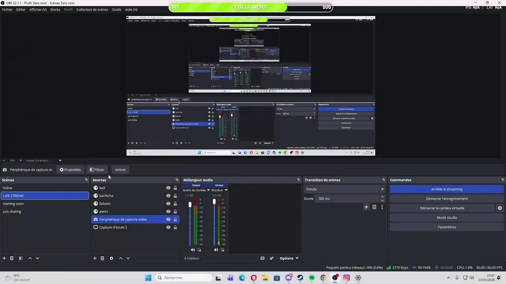506x284 pixels.
Task: Open the Adapter à la fenêtre scaling dropdown
Action: point(43,161)
